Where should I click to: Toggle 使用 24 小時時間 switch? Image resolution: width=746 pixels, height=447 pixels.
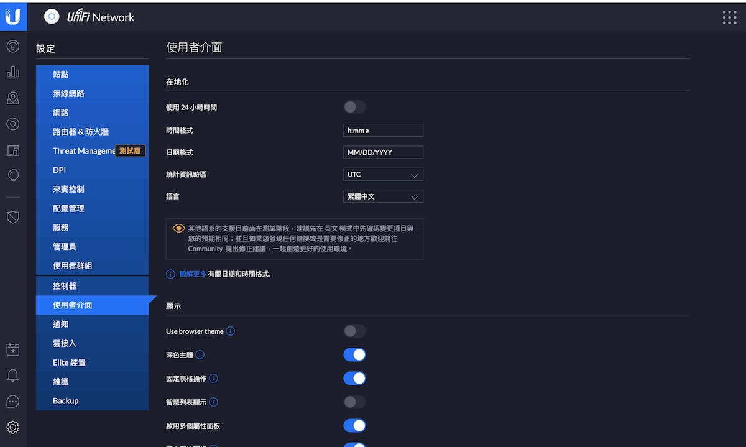click(354, 107)
